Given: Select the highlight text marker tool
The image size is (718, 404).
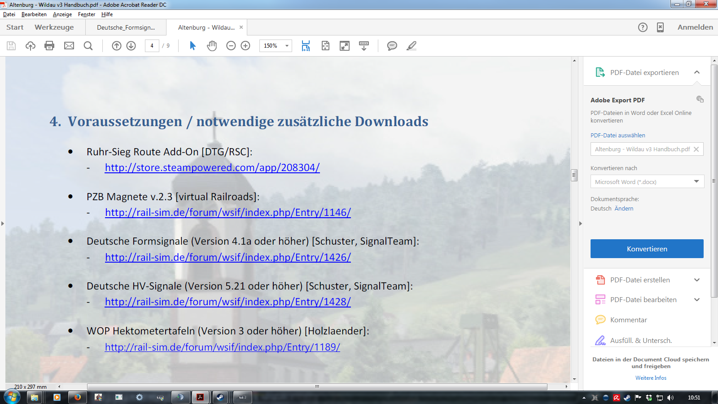Looking at the screenshot, I should pos(412,46).
